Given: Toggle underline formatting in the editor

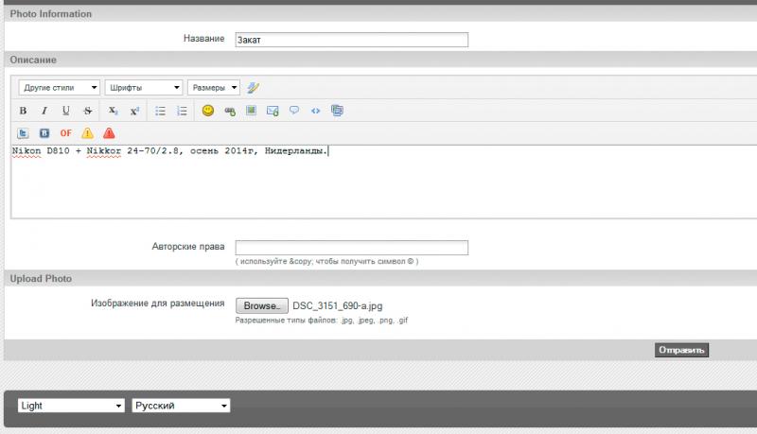Looking at the screenshot, I should (x=65, y=111).
